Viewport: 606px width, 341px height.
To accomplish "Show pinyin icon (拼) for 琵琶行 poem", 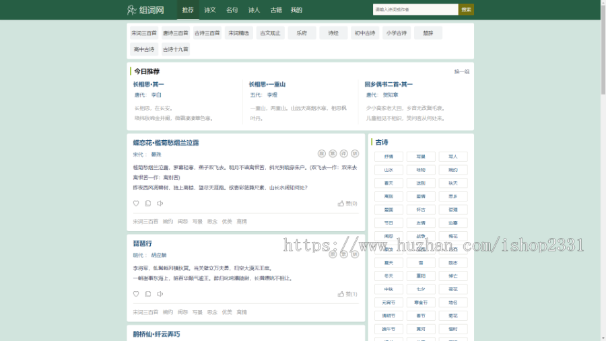I will 355,254.
